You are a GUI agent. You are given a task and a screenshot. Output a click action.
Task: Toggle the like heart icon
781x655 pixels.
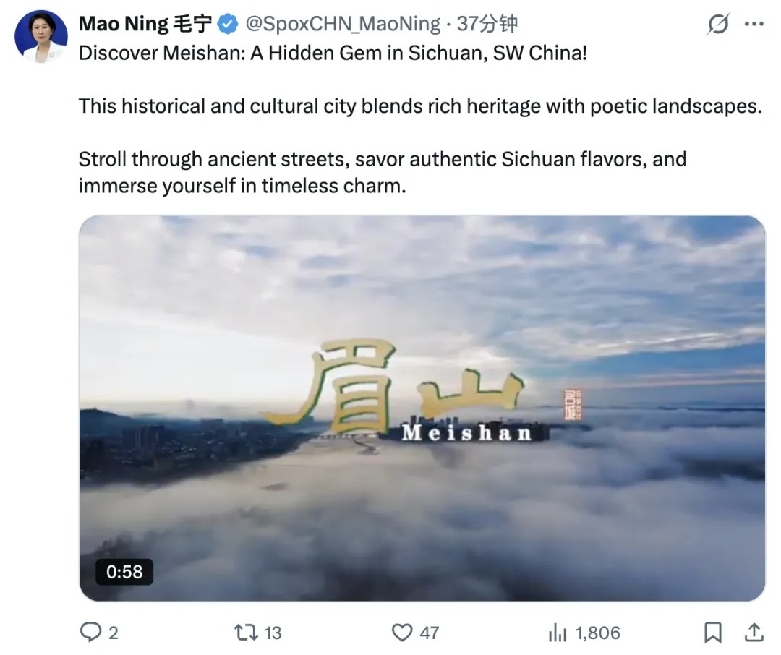click(402, 633)
